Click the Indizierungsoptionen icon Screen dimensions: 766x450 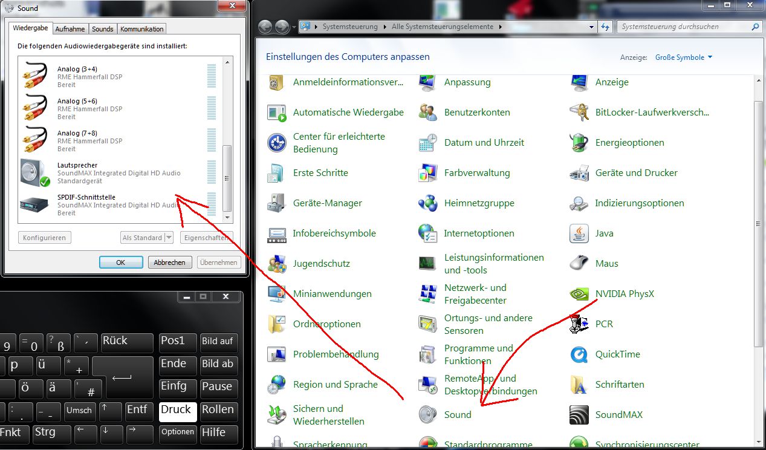click(x=579, y=203)
